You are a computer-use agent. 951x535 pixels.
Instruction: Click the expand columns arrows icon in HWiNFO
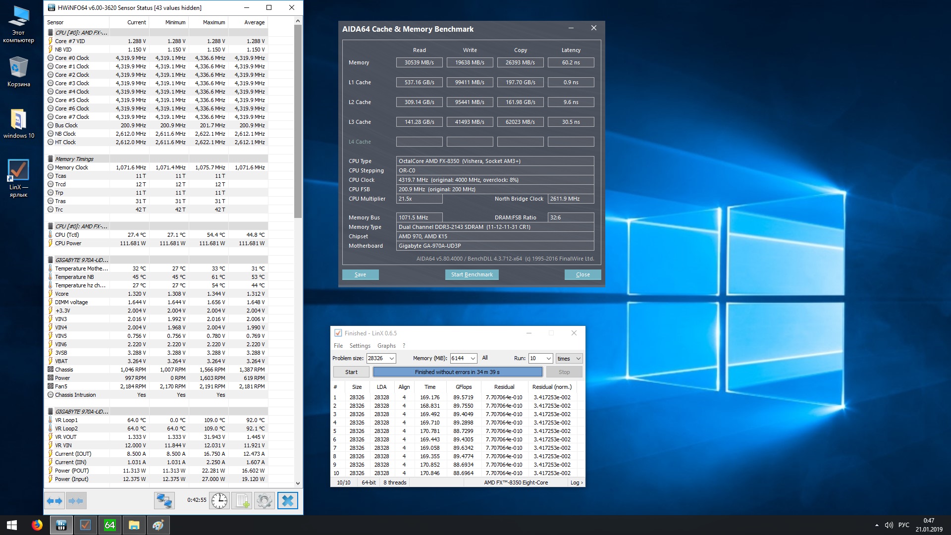click(54, 501)
